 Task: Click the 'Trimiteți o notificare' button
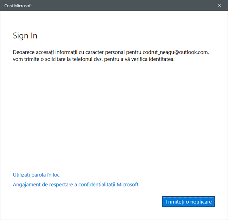188,202
